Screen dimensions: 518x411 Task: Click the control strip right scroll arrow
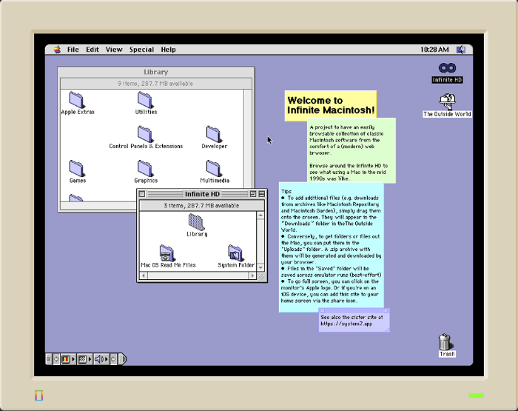pyautogui.click(x=113, y=359)
